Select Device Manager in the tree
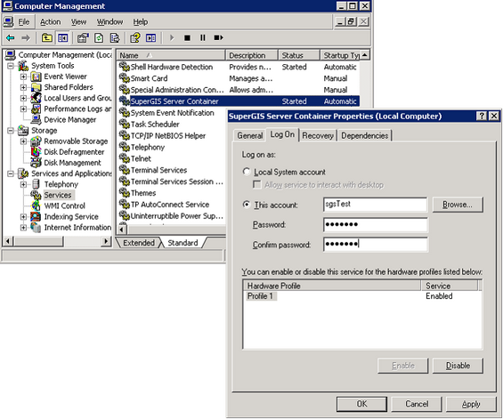Image resolution: width=503 pixels, height=419 pixels. pyautogui.click(x=70, y=119)
